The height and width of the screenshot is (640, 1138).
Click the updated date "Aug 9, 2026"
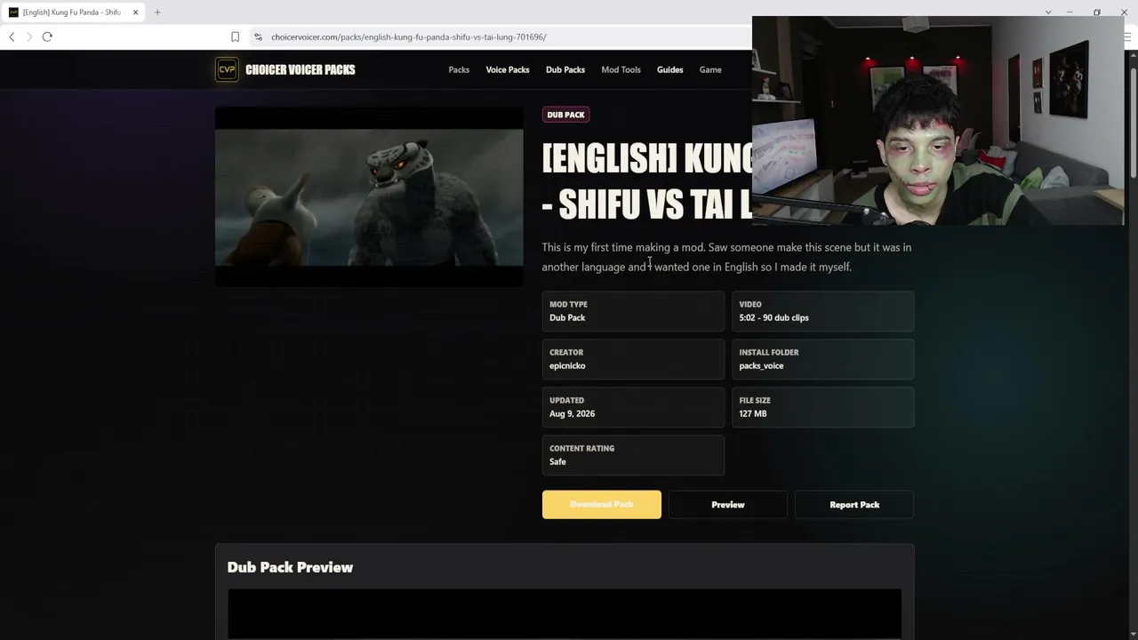pos(573,413)
